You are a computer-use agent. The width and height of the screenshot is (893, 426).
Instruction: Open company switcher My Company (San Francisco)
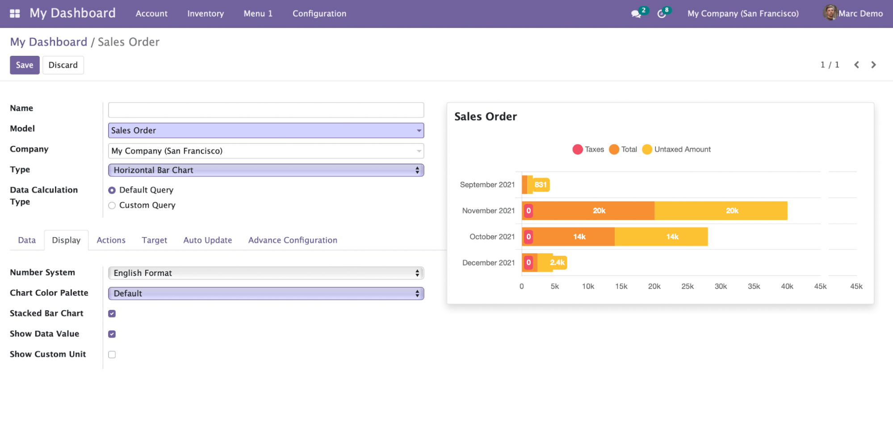coord(743,13)
